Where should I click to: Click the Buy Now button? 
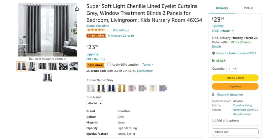(235, 86)
